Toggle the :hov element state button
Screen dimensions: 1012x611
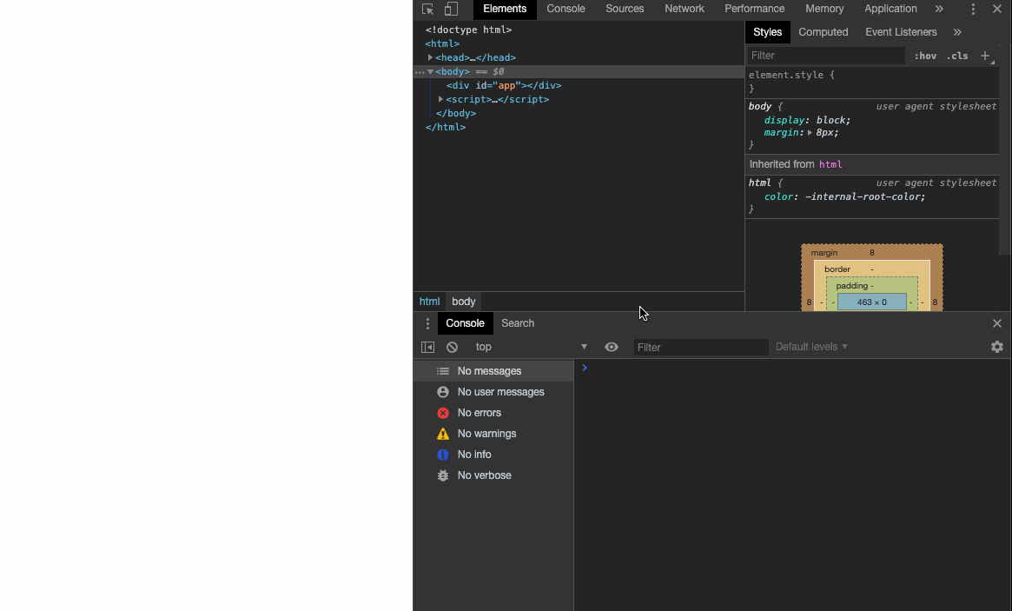tap(925, 56)
